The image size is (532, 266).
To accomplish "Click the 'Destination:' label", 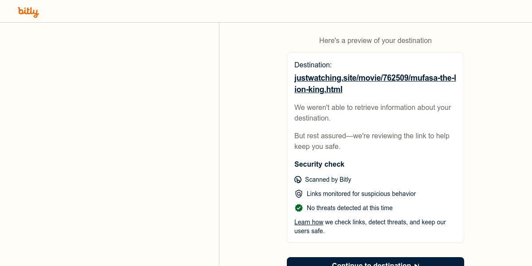I will click(313, 65).
